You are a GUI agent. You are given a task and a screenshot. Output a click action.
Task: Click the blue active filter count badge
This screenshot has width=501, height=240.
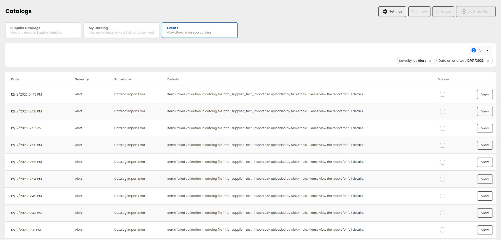coord(474,50)
